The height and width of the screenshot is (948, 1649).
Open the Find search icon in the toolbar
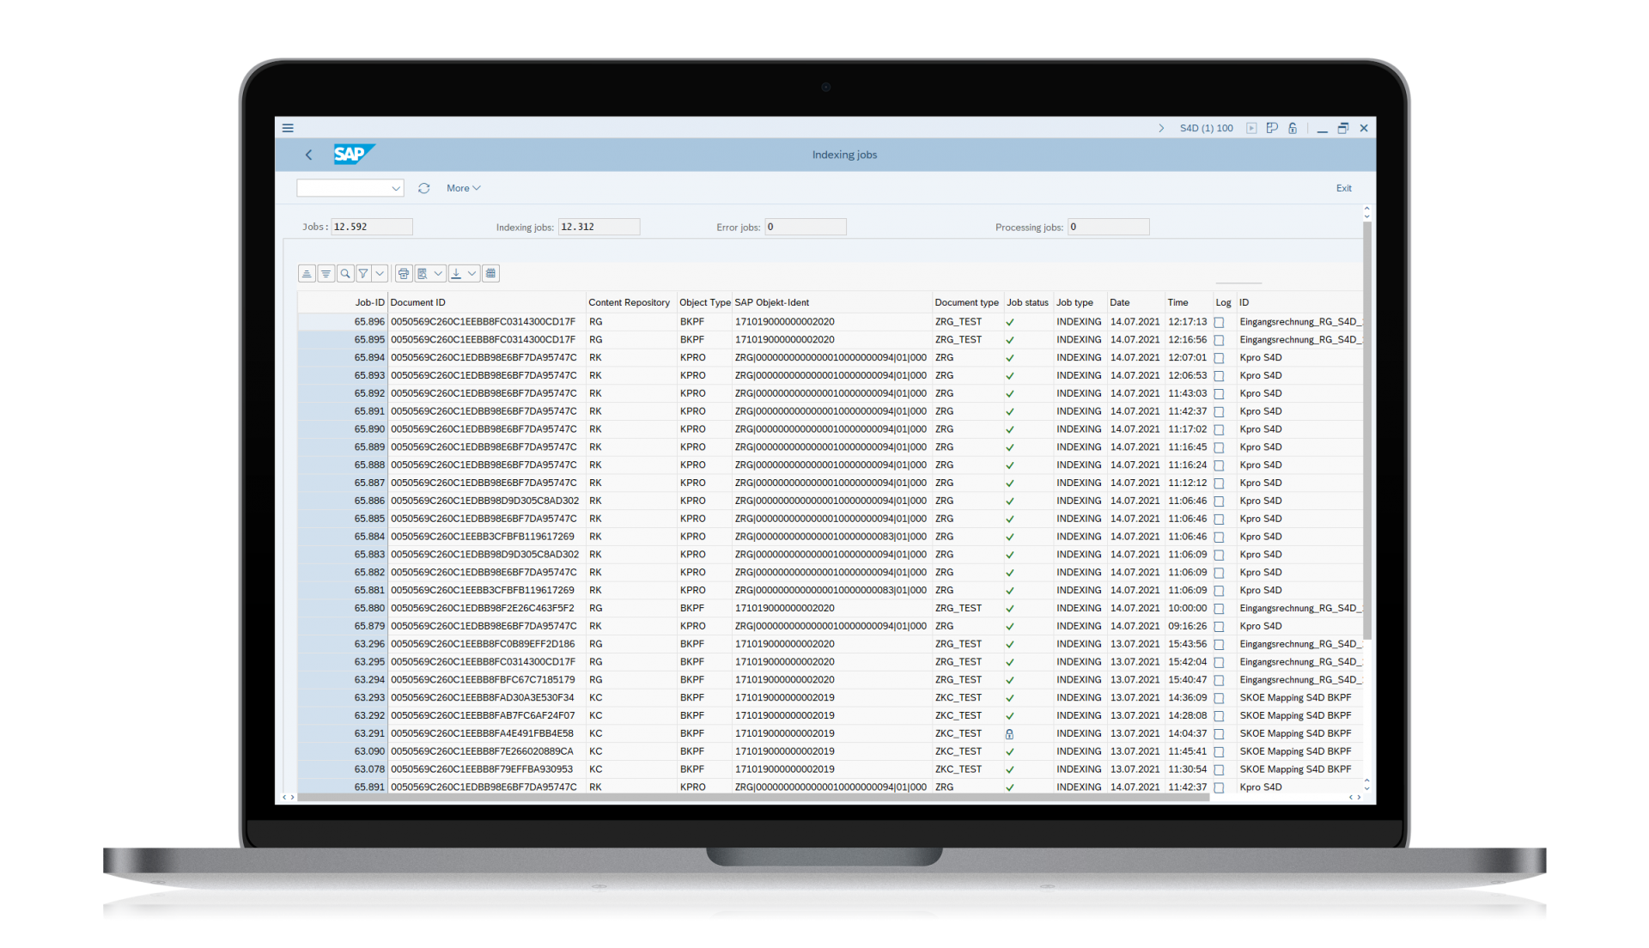344,273
